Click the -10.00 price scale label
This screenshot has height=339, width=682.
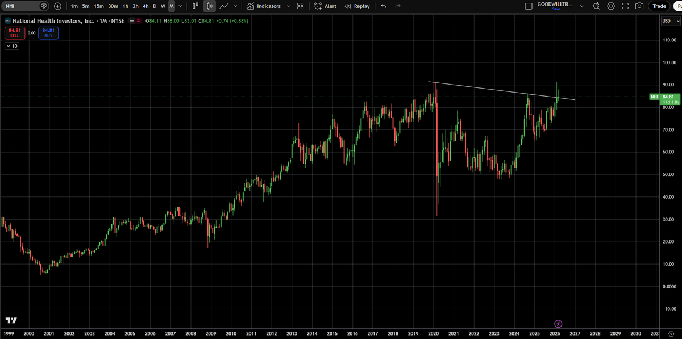coord(671,309)
